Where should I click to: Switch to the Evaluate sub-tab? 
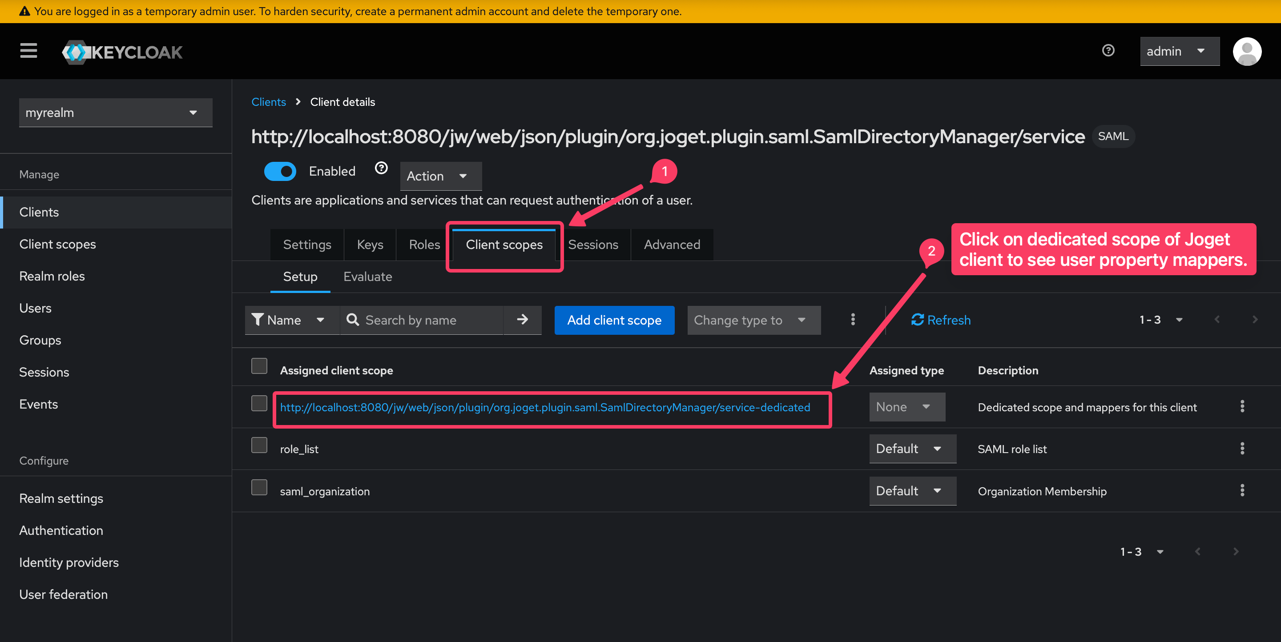pyautogui.click(x=367, y=277)
